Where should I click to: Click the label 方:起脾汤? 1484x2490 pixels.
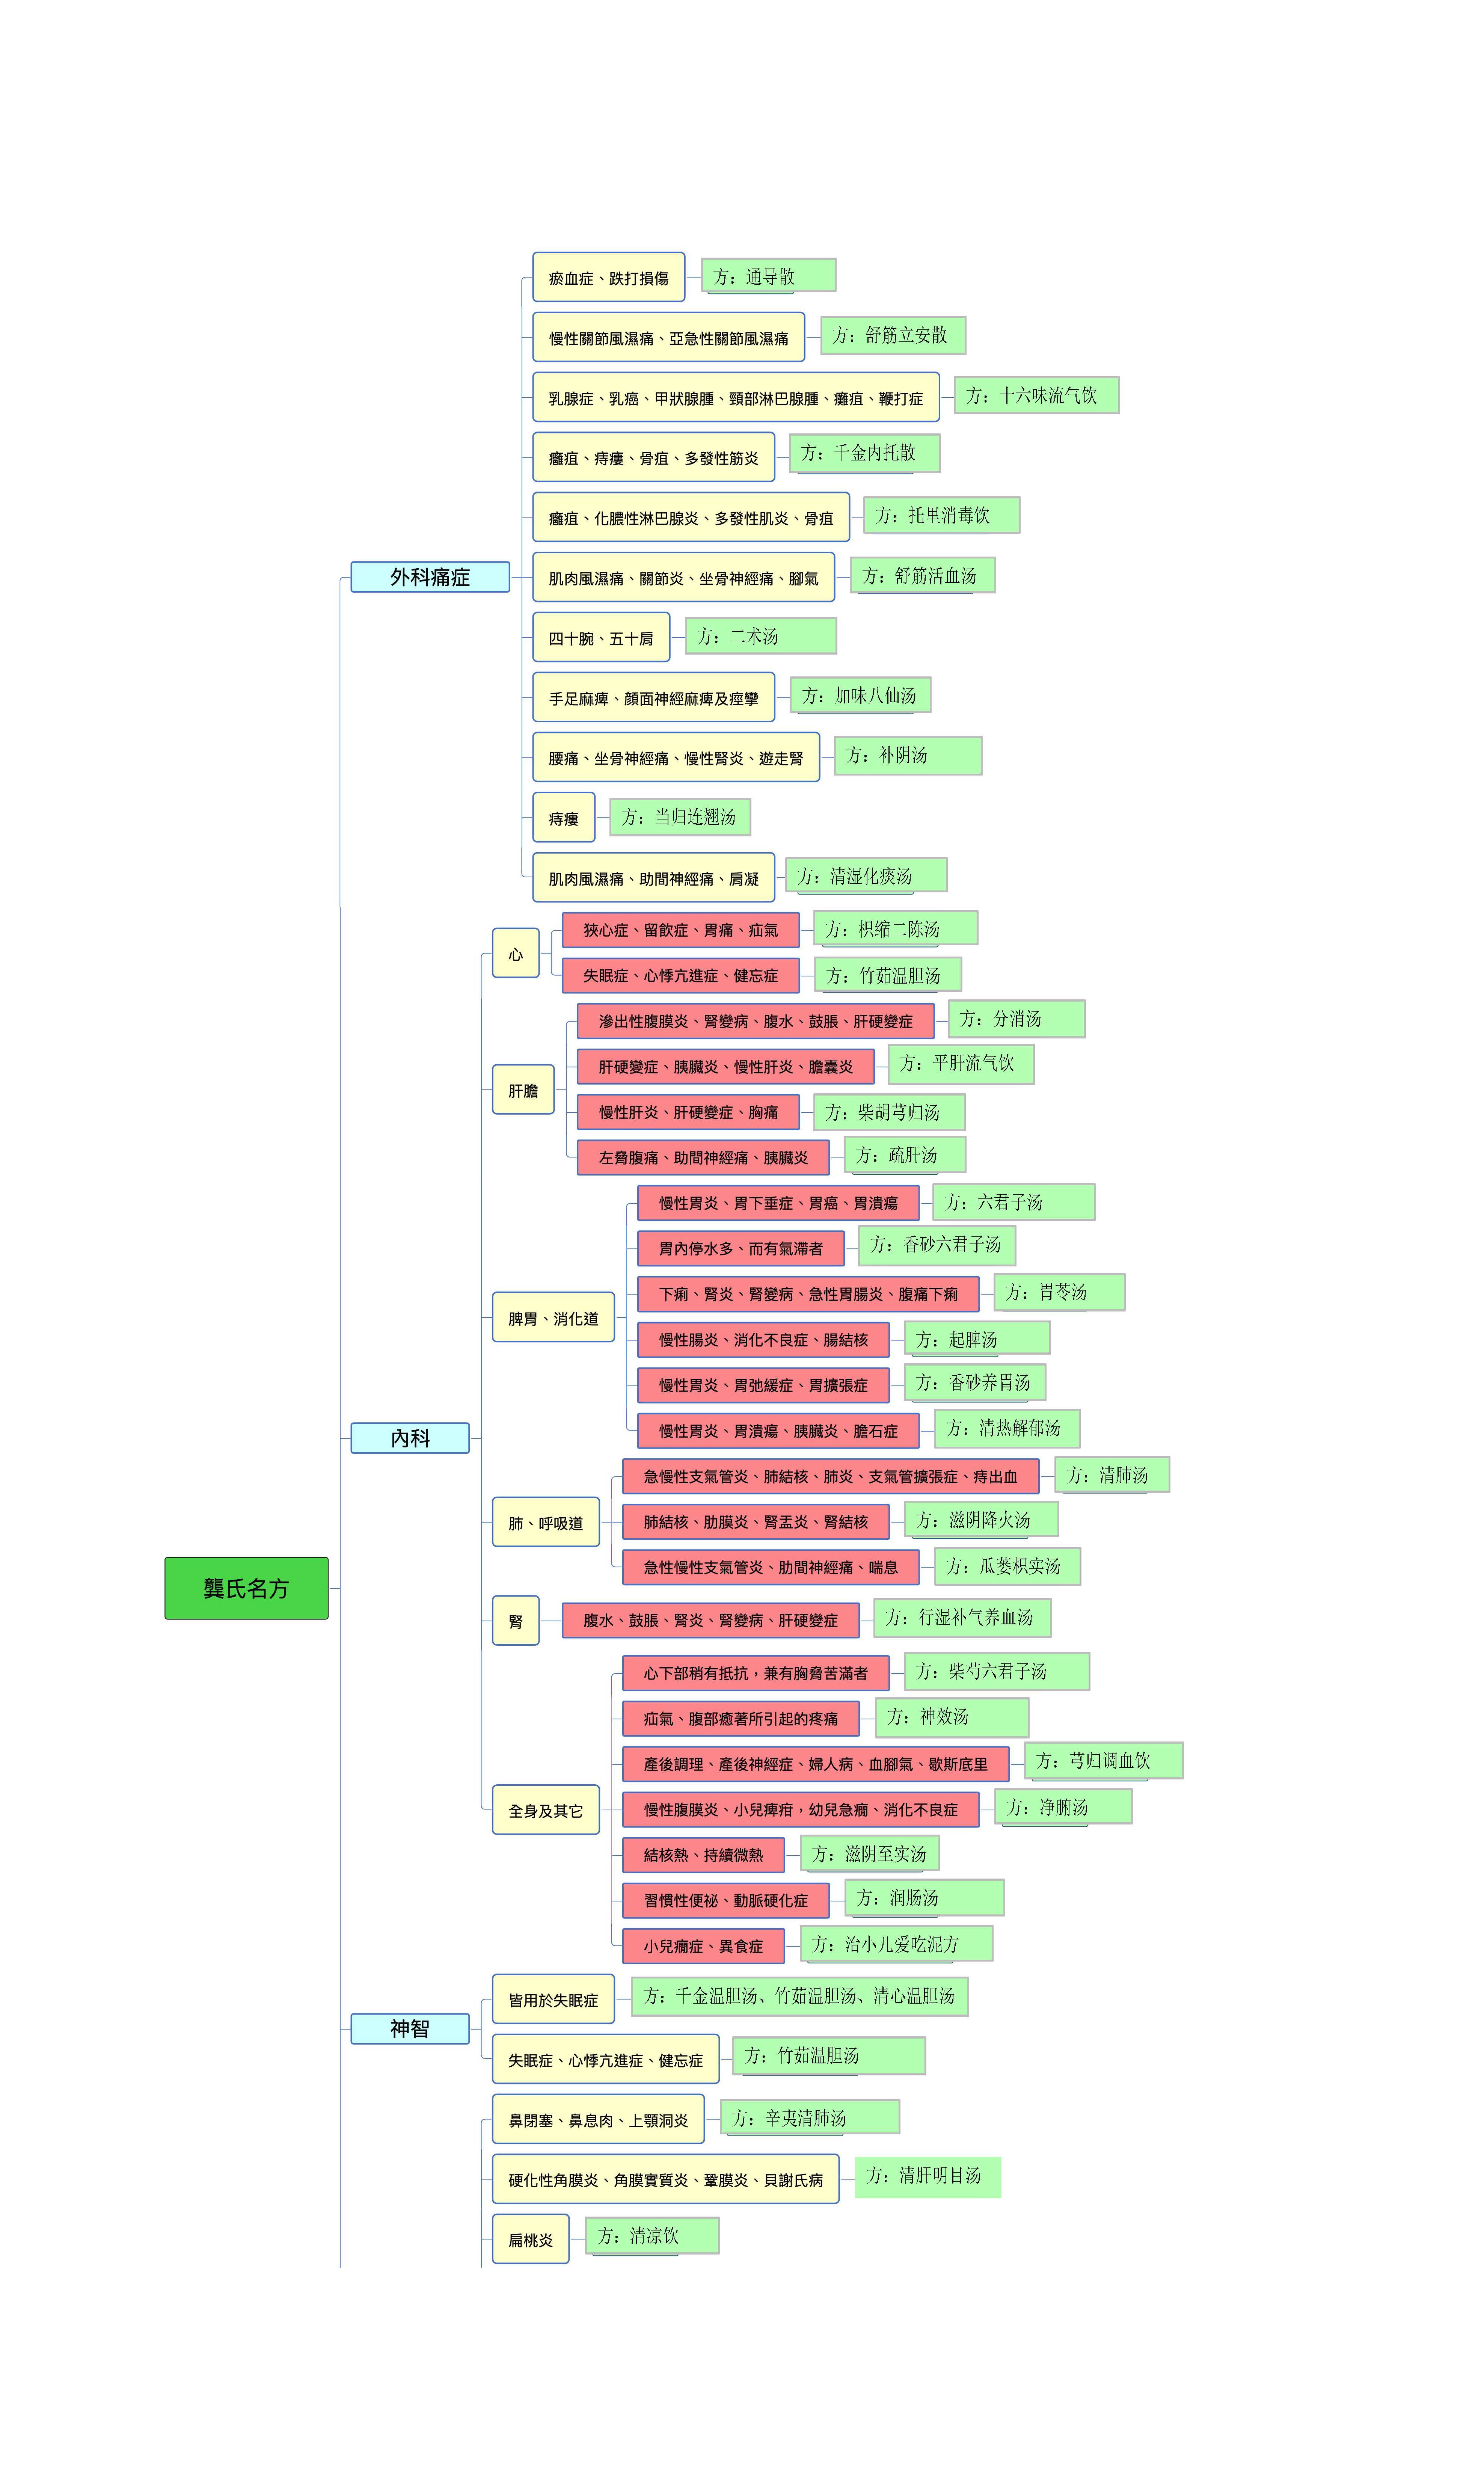pos(977,1338)
